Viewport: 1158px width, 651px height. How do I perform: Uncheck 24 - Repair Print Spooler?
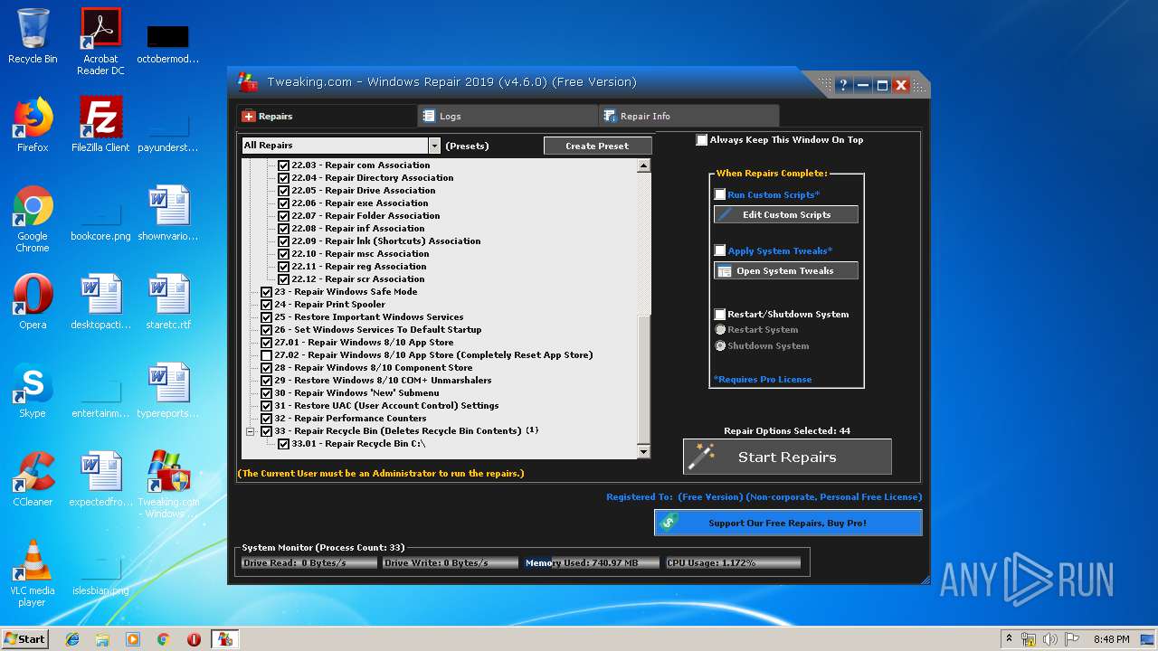(x=266, y=305)
